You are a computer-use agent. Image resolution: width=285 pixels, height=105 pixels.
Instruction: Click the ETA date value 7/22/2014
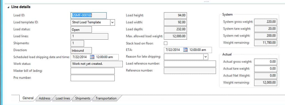pyautogui.click(x=173, y=50)
